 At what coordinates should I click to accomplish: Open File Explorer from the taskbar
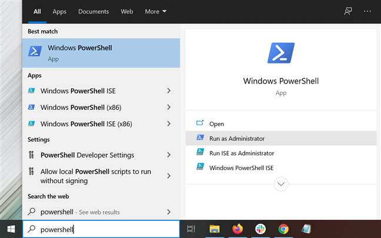click(215, 229)
